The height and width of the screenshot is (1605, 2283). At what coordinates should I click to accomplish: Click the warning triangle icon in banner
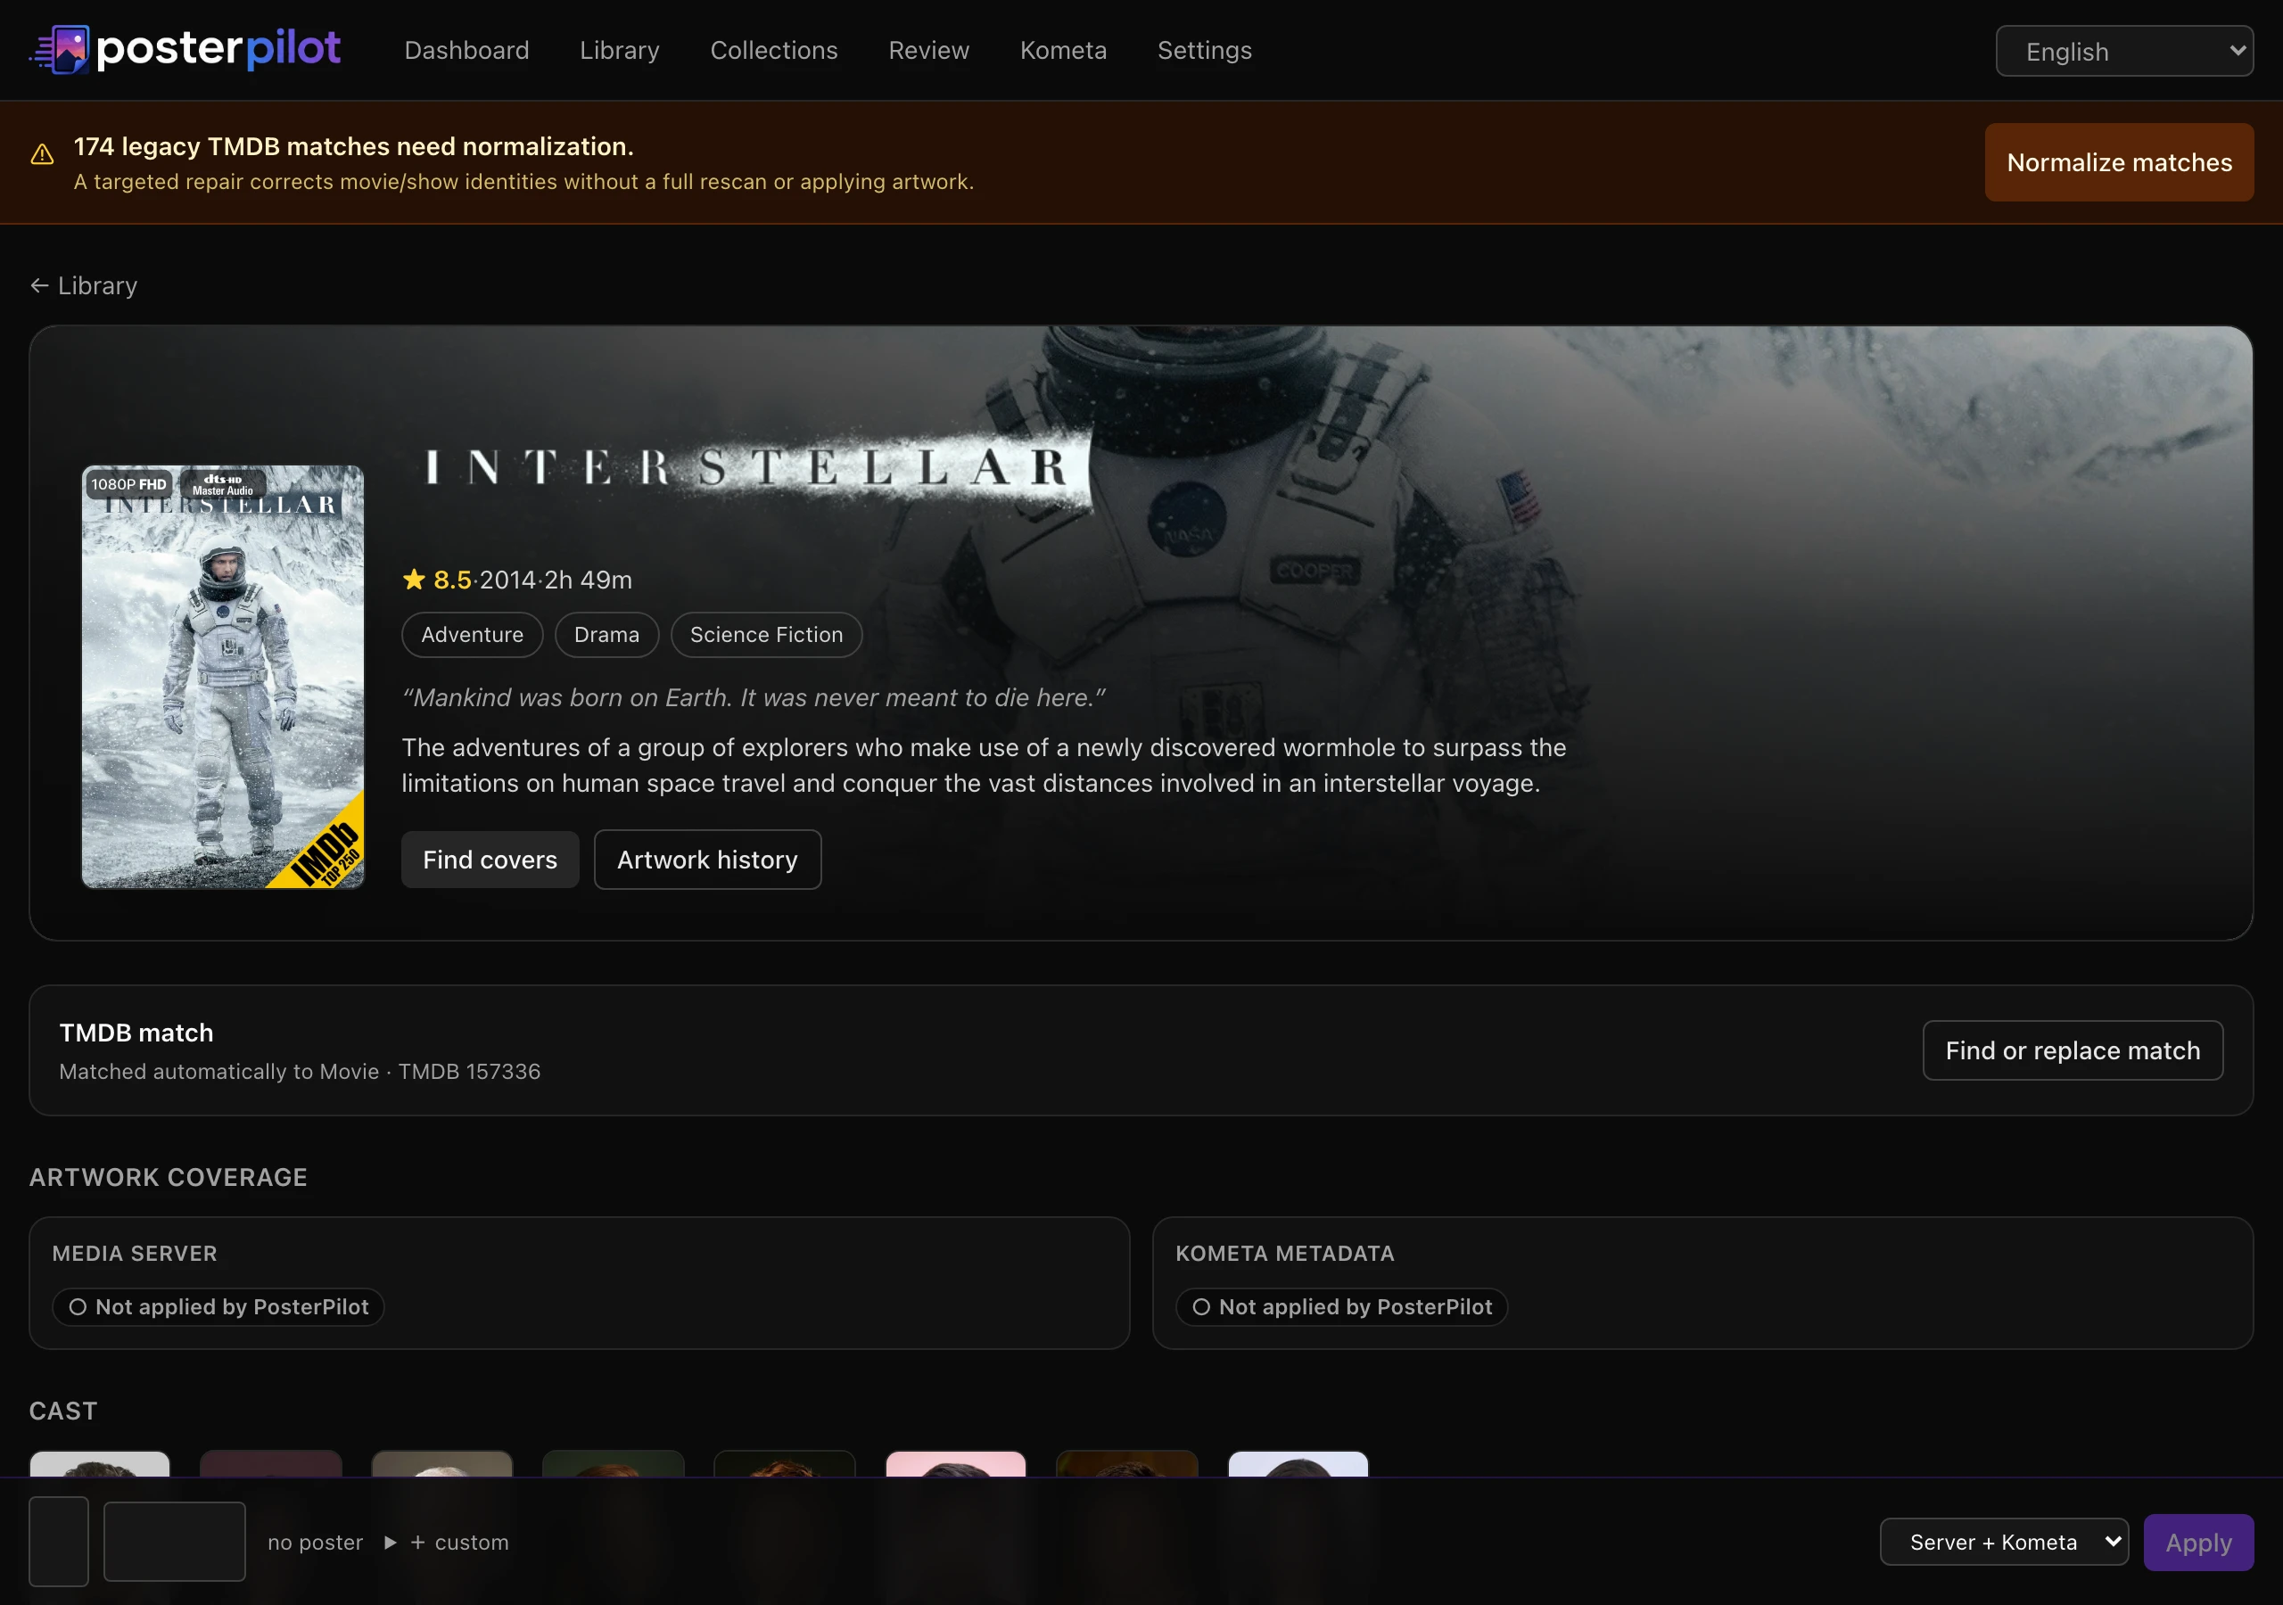click(42, 154)
